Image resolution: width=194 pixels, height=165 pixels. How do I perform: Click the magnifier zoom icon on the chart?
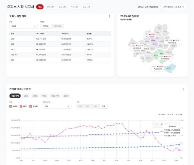(x=162, y=124)
